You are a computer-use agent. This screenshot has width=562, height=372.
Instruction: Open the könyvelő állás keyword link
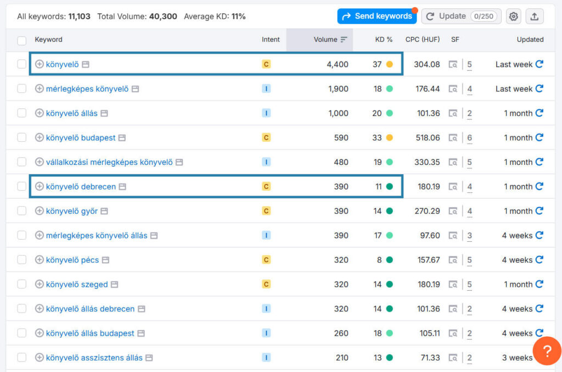[72, 113]
